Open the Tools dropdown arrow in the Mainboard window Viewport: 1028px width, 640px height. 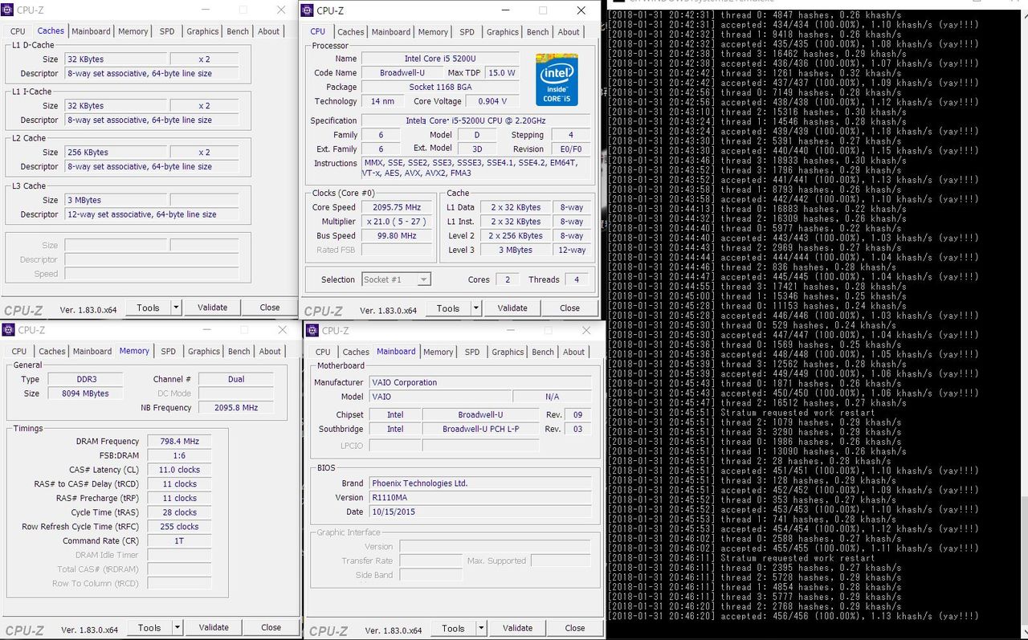[481, 629]
